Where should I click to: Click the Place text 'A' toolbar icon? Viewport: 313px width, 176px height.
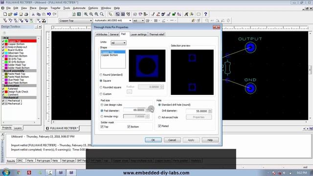click(186, 14)
